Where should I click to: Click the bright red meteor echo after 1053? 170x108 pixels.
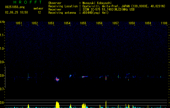tap(57, 79)
